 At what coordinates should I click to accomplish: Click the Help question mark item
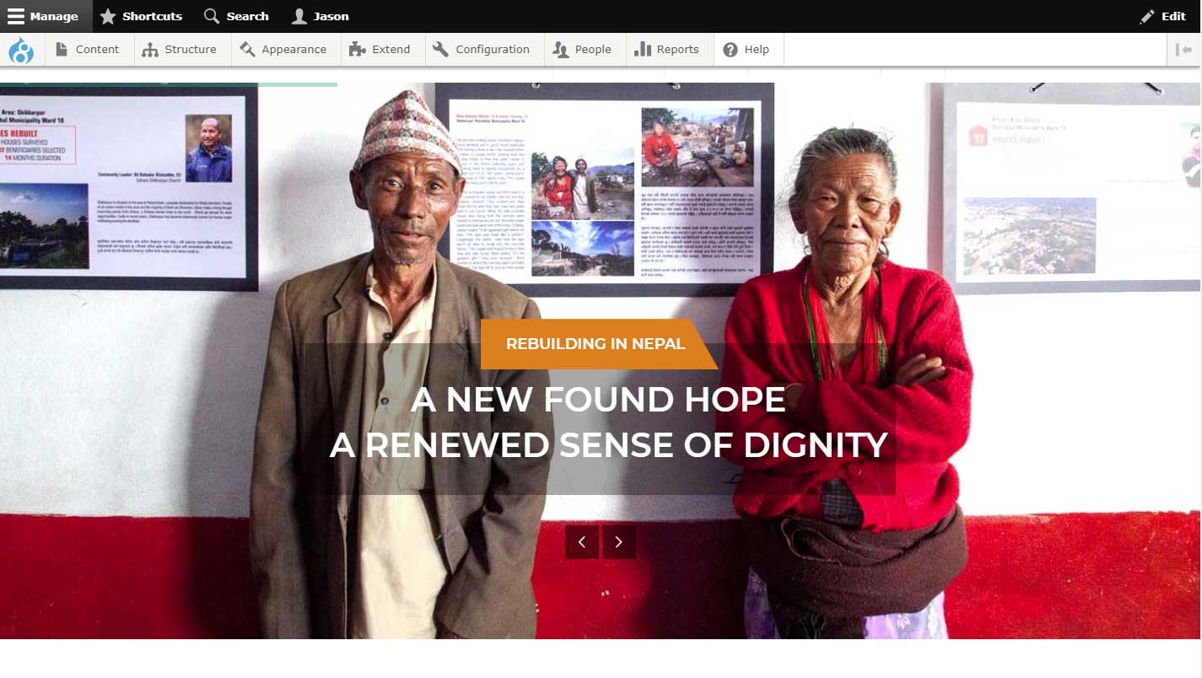[x=747, y=50]
